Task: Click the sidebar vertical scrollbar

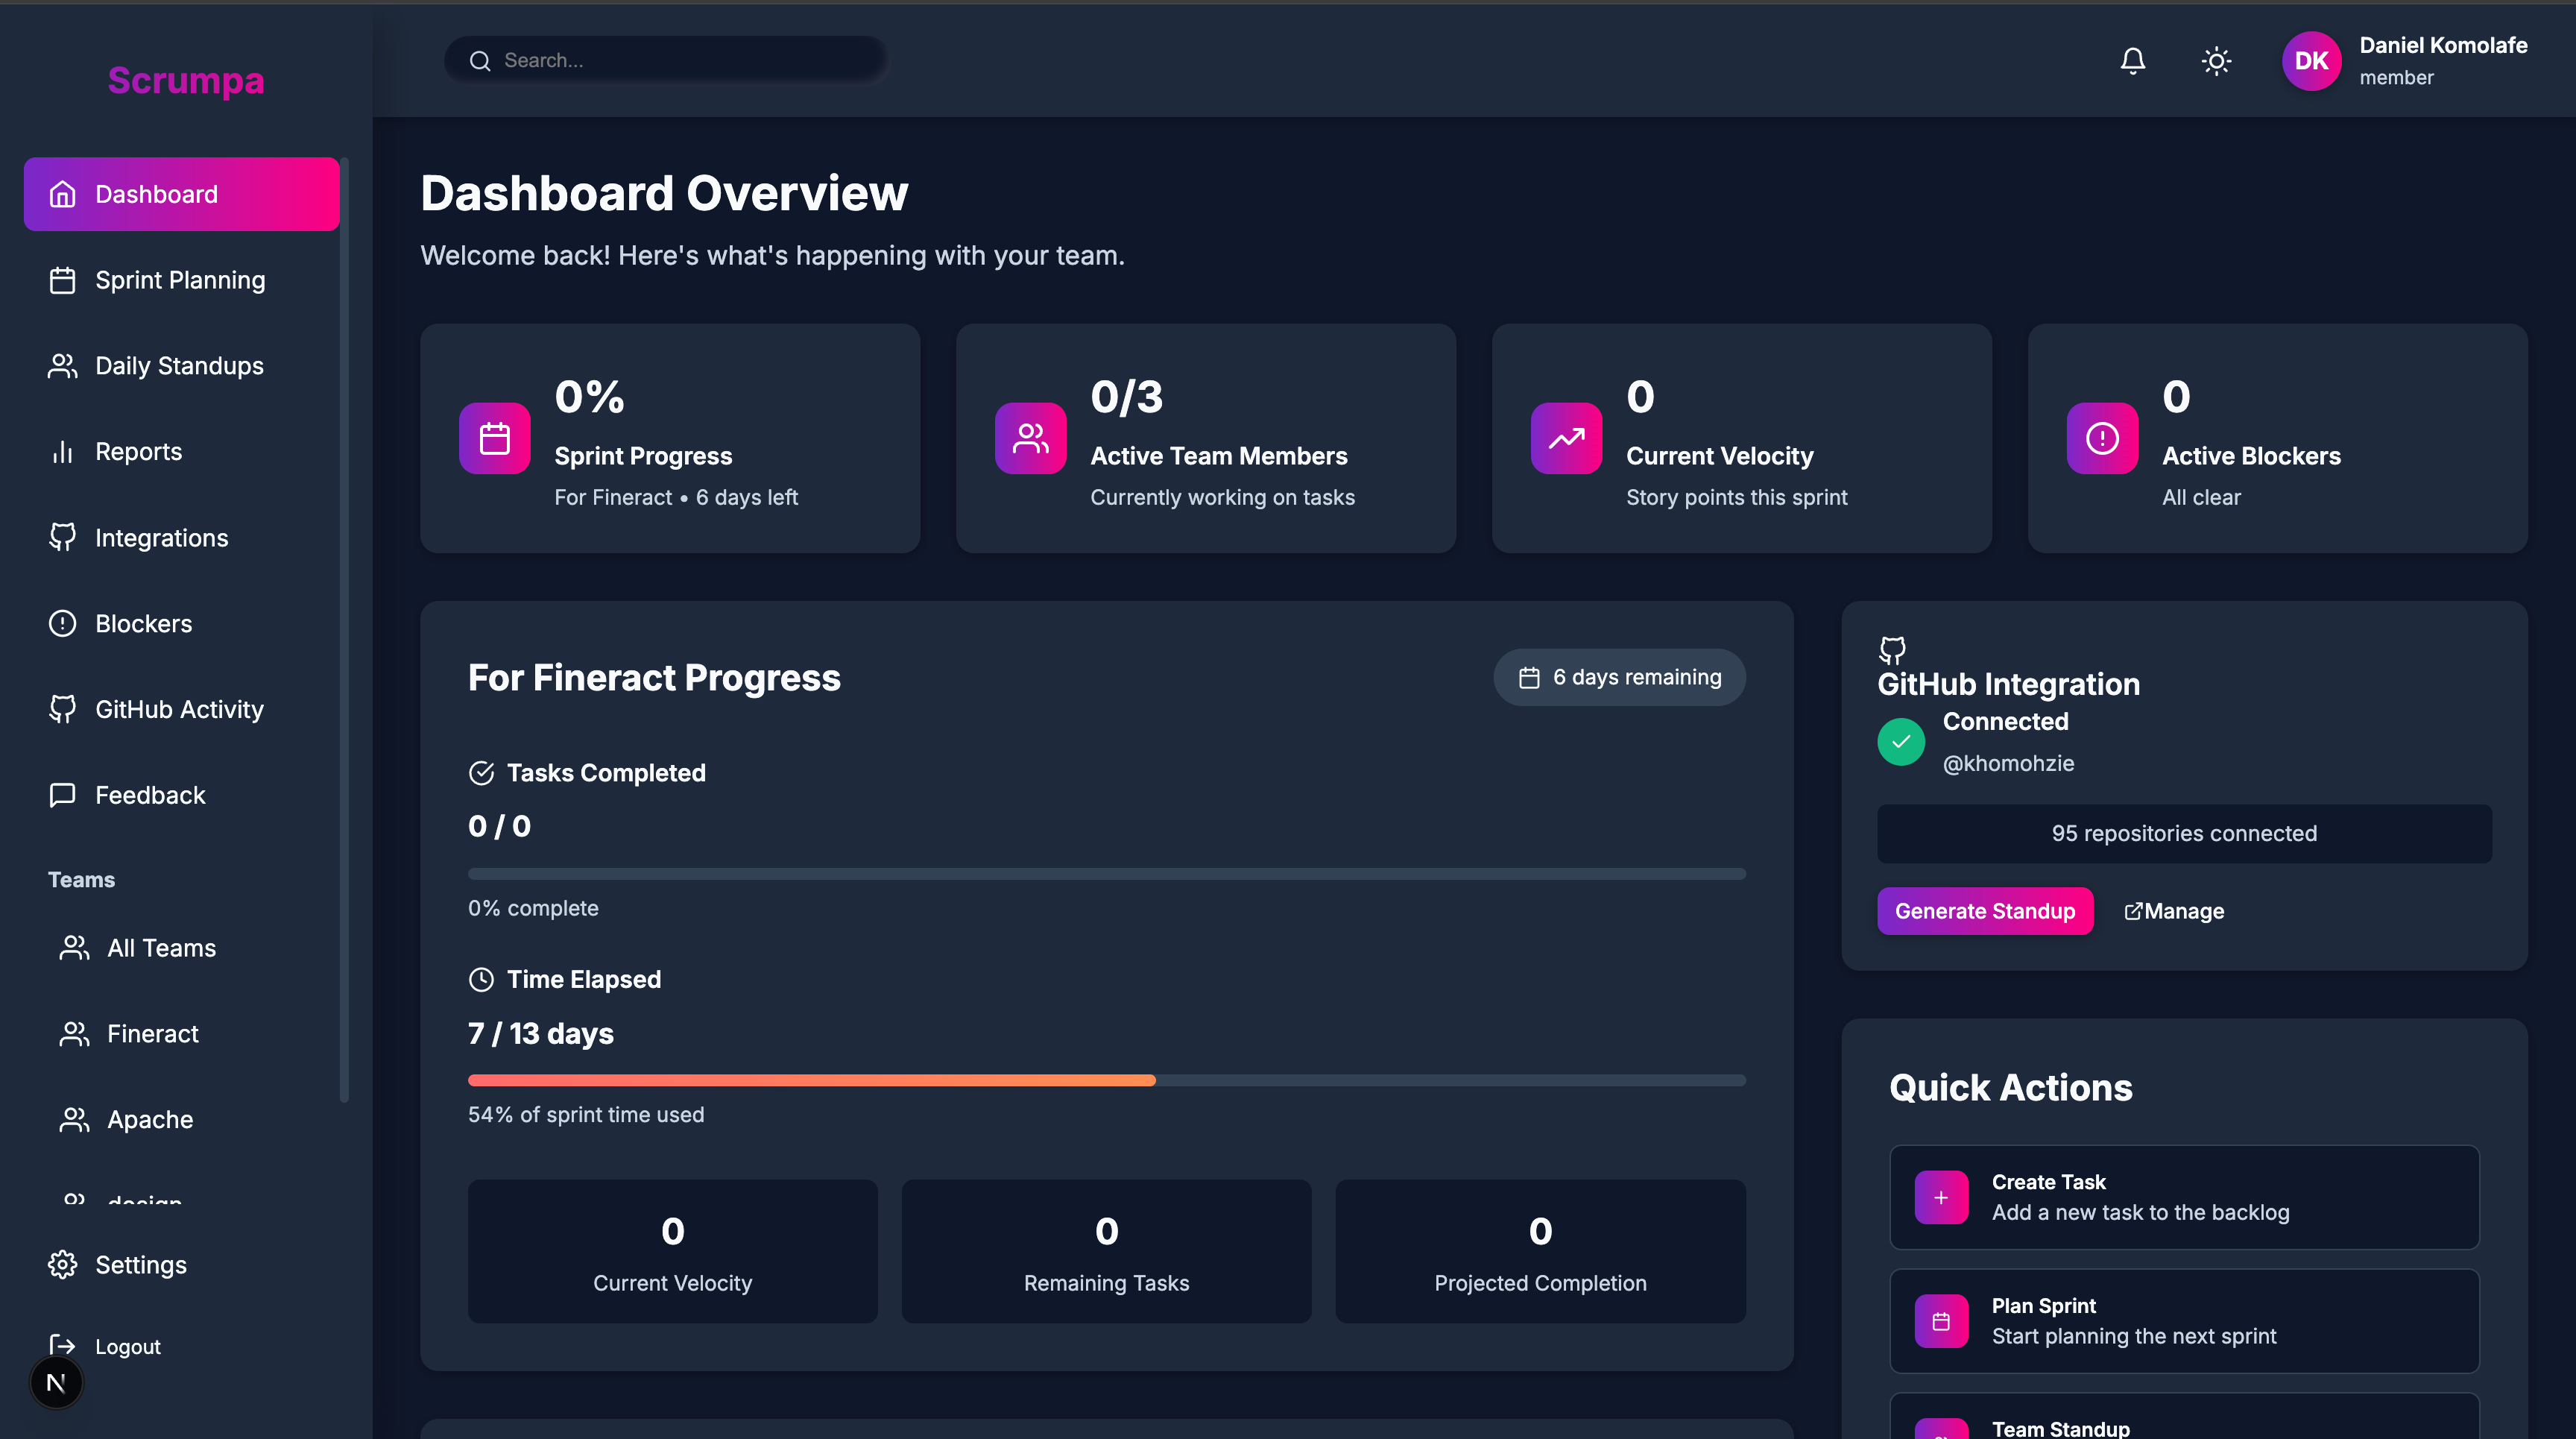Action: click(x=344, y=630)
